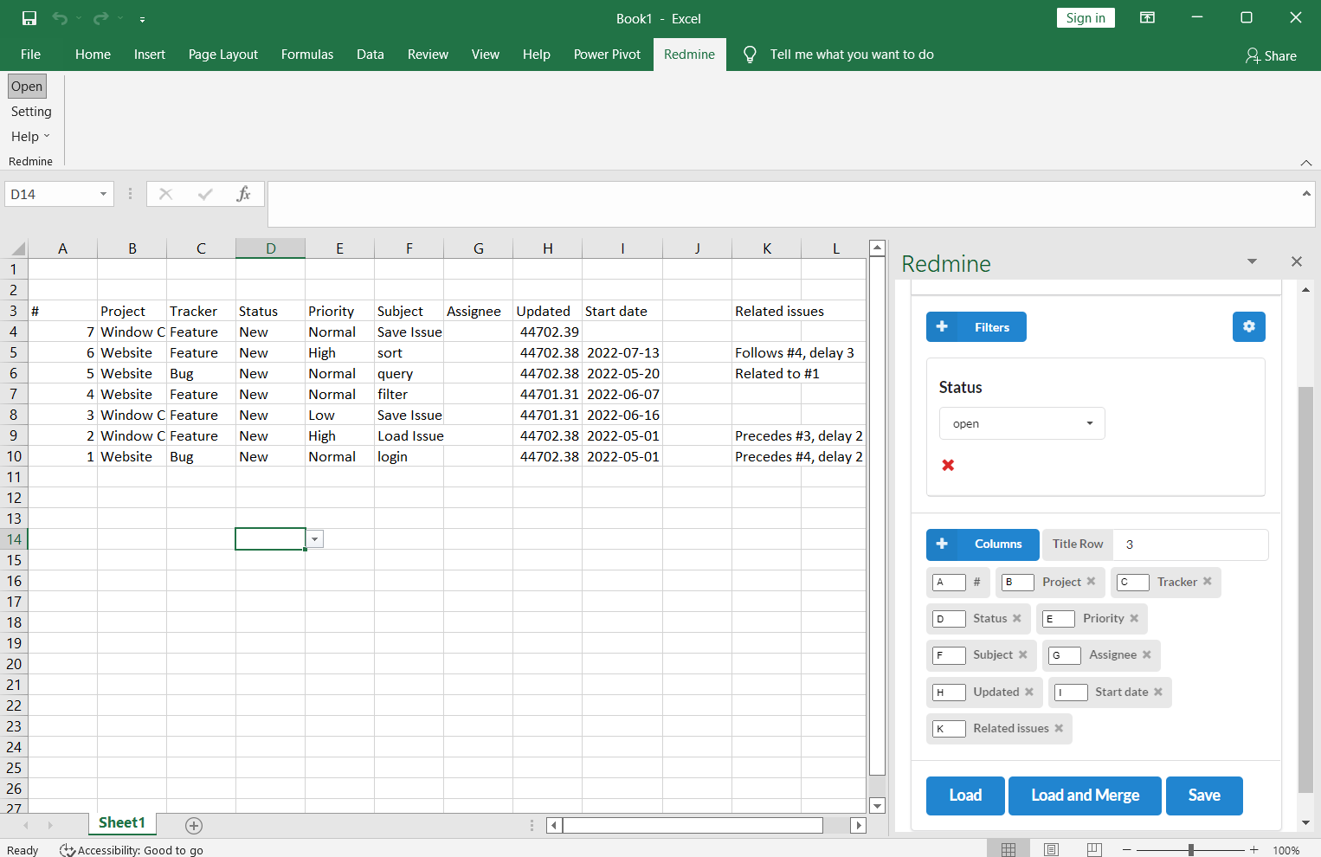Add a new worksheet with the plus icon
This screenshot has height=857, width=1321.
[x=194, y=825]
